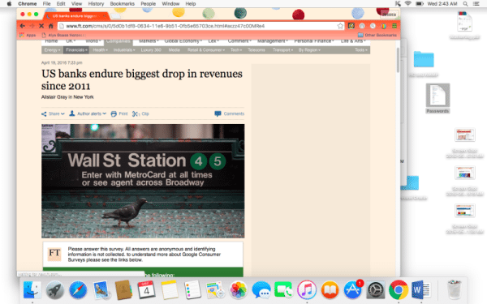This screenshot has width=487, height=304.
Task: Select the 'US banks endure biggest' browser tab
Action: pos(75,16)
